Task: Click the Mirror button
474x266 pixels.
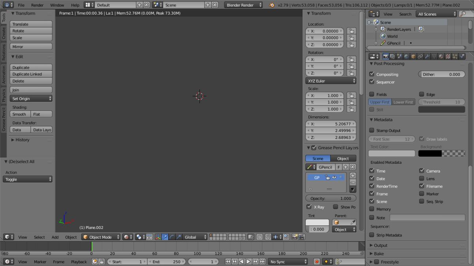Action: (x=31, y=47)
